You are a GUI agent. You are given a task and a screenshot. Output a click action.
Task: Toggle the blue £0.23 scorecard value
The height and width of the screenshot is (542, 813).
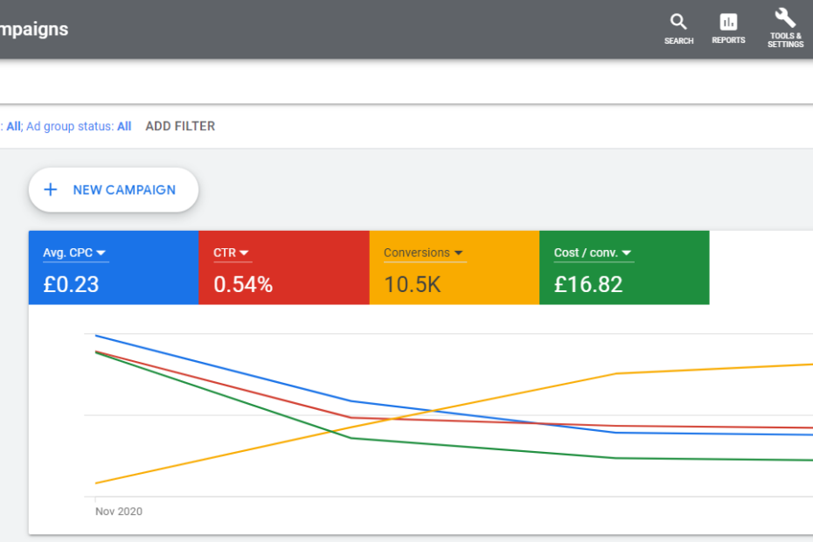tap(71, 284)
